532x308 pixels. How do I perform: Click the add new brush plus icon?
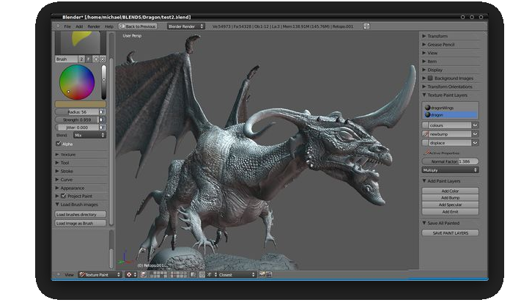(97, 57)
